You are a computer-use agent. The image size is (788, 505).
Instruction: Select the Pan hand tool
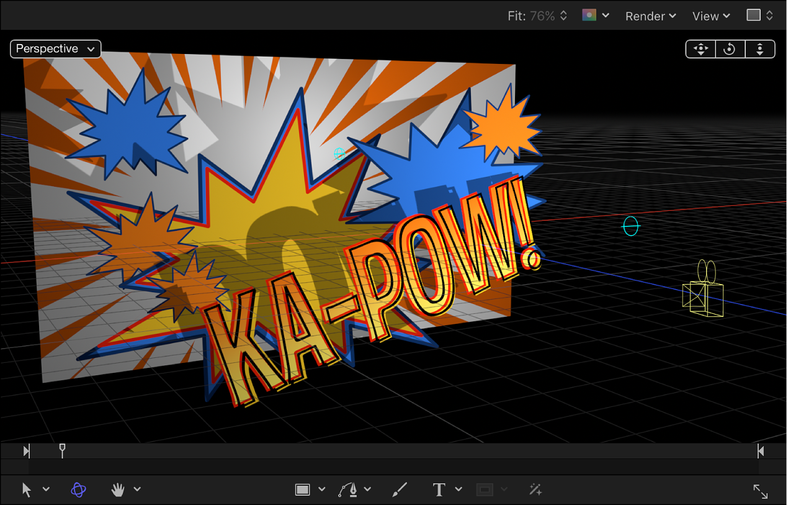click(x=117, y=489)
